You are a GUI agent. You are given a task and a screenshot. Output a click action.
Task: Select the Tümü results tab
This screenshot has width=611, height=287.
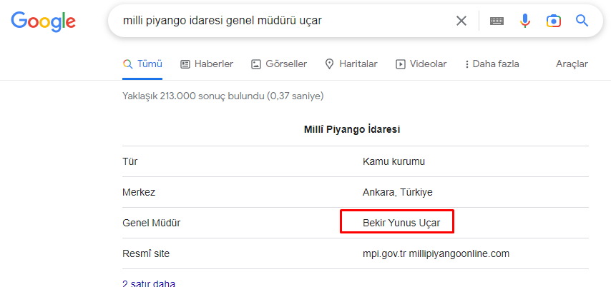142,64
